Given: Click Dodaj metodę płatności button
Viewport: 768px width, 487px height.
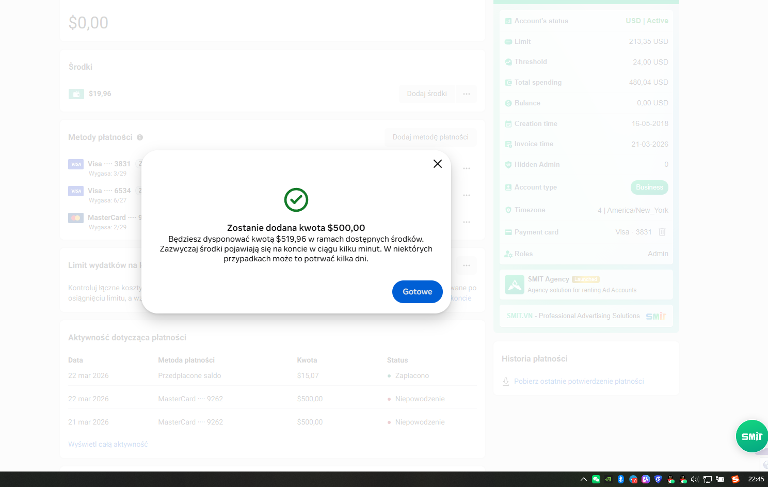Looking at the screenshot, I should click(430, 137).
